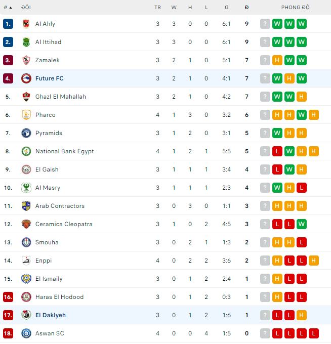This screenshot has height=344, width=331.
Task: Click the Al Masry team logo
Action: (x=26, y=188)
